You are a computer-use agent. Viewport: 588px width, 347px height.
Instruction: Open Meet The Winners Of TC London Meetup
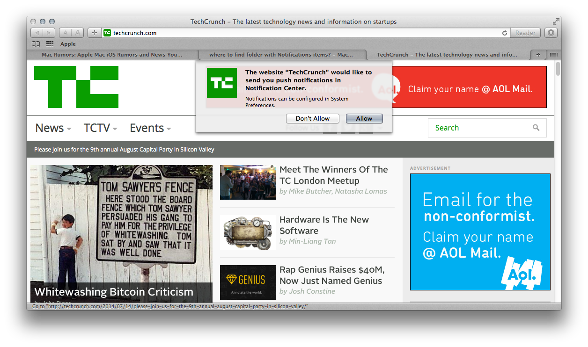point(334,175)
